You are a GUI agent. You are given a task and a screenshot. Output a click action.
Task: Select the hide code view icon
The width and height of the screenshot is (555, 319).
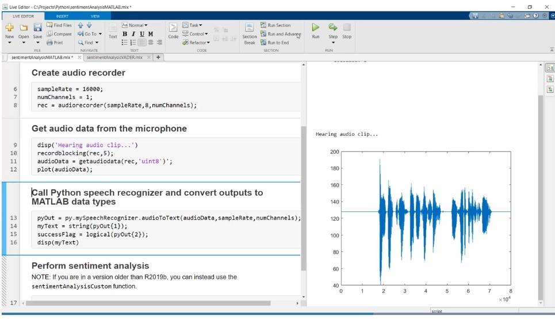[550, 89]
